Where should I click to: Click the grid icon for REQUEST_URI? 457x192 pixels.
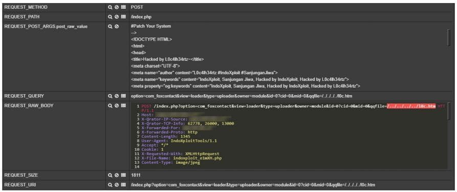pos(123,185)
